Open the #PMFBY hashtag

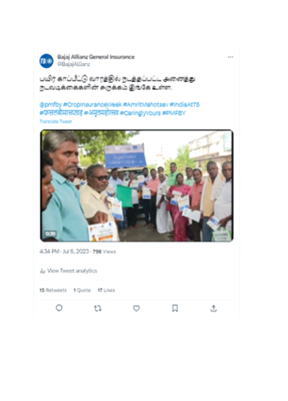pos(174,113)
